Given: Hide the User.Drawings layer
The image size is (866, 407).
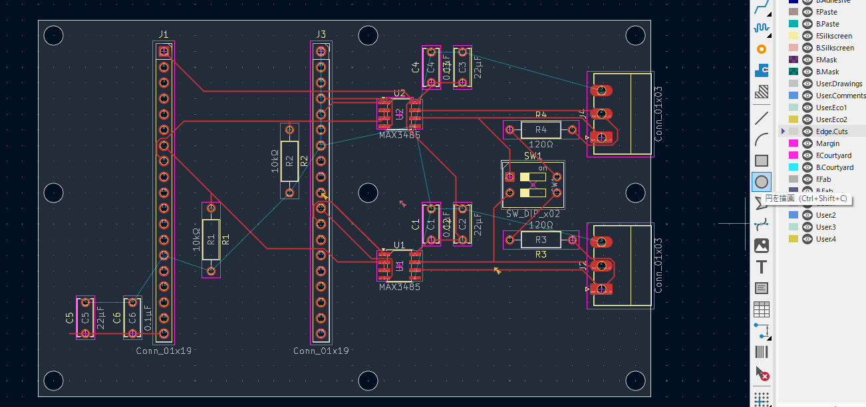Looking at the screenshot, I should [807, 84].
